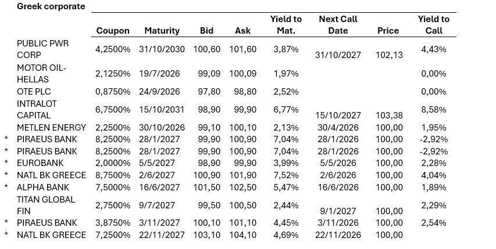496x249 pixels.
Task: Select the 103,38 price cell
Action: [x=391, y=116]
